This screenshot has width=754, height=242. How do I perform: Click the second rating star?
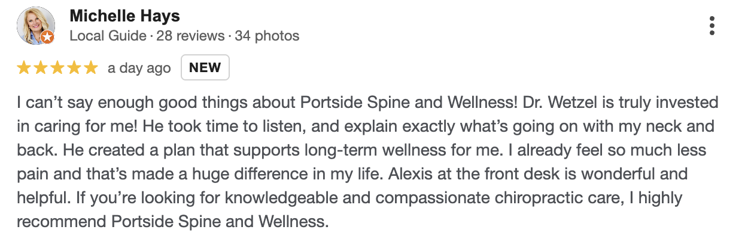[41, 68]
